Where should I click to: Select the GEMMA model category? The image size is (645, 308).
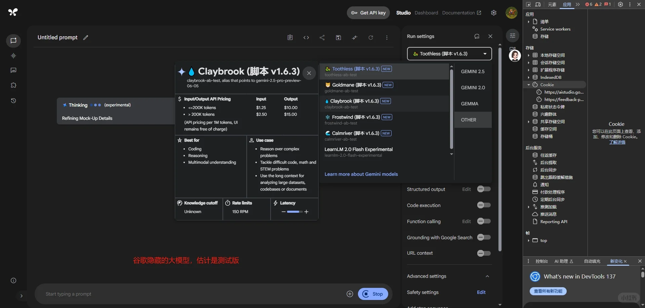point(473,104)
